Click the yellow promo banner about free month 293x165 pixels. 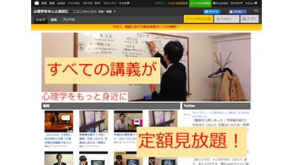pyautogui.click(x=146, y=27)
